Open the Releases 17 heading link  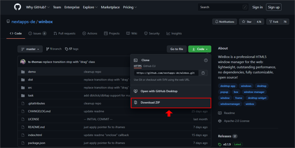point(228,136)
